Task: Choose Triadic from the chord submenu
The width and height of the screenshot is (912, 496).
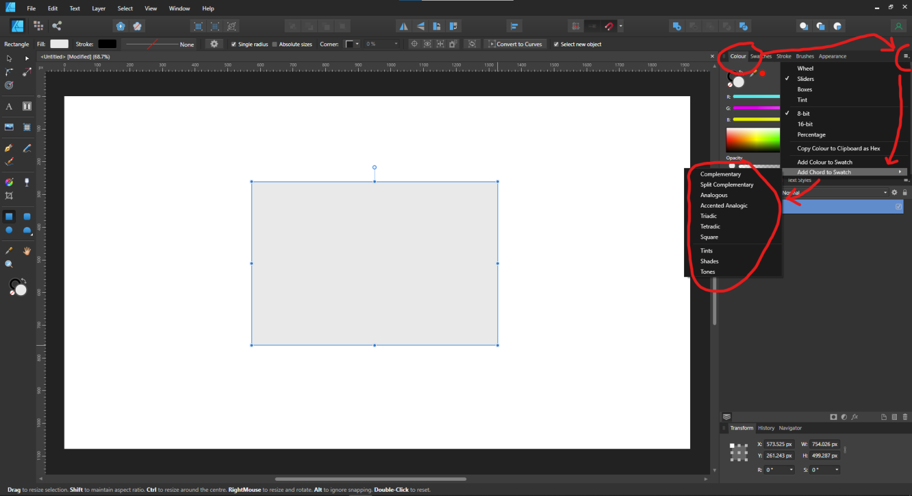Action: click(708, 216)
